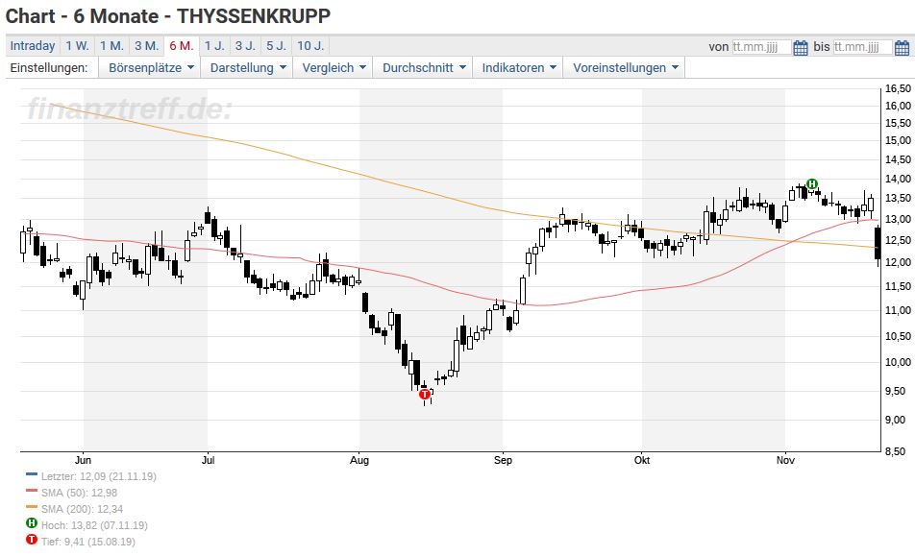
Task: Select the 6 M. time range tab
Action: 182,46
